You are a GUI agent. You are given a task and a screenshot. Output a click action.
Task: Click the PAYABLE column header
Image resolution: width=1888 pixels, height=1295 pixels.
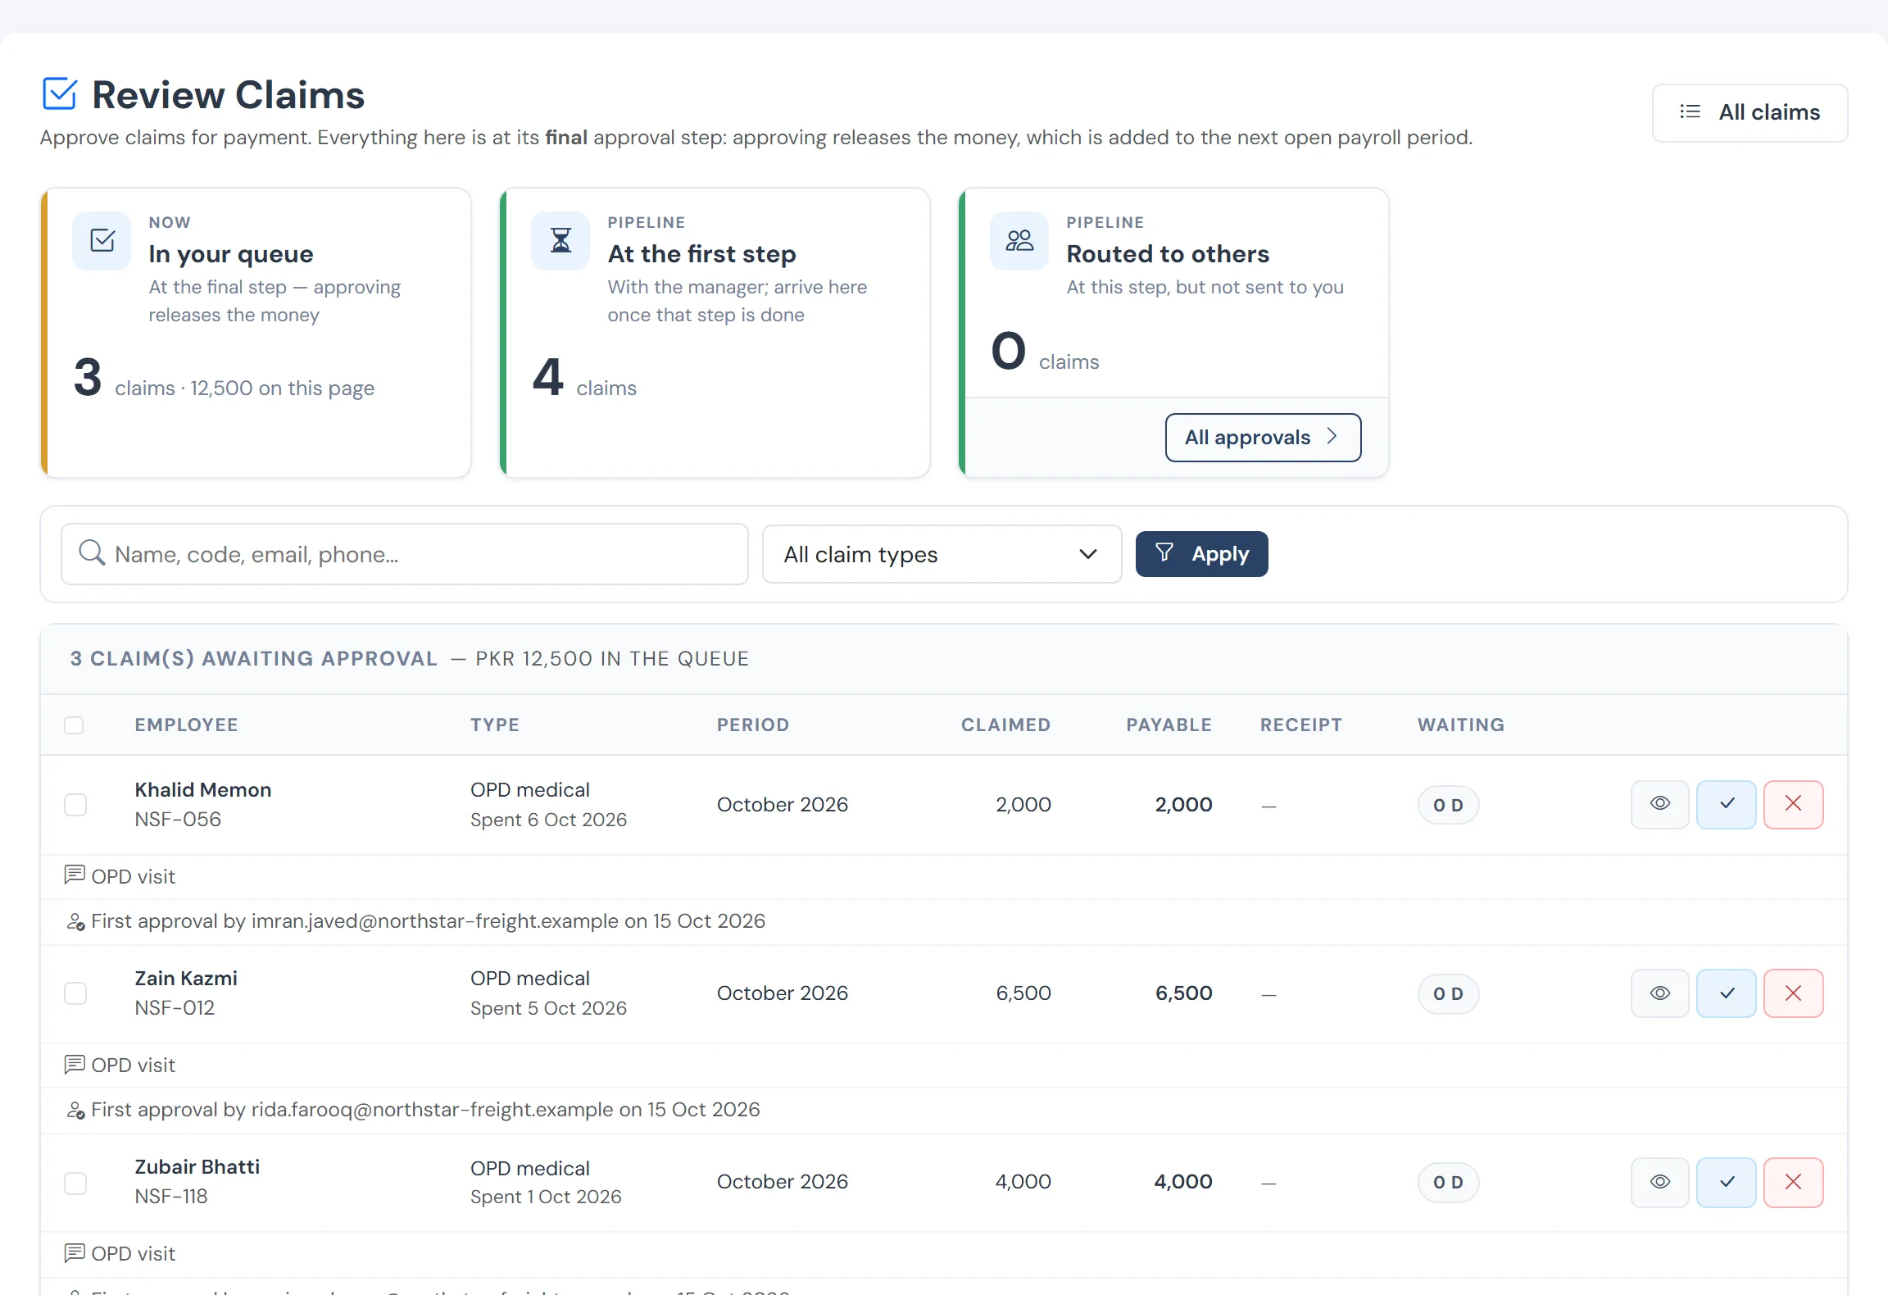(x=1169, y=725)
